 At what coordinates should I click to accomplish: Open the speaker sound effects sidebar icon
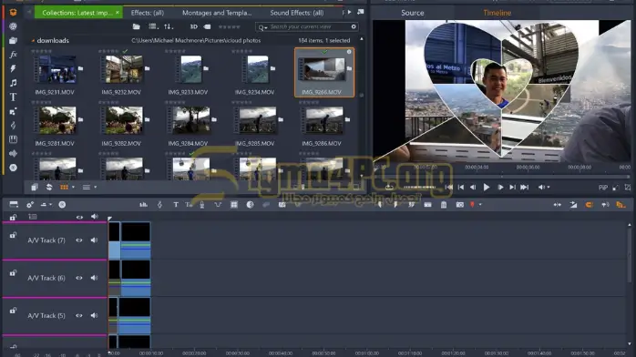pyautogui.click(x=13, y=154)
